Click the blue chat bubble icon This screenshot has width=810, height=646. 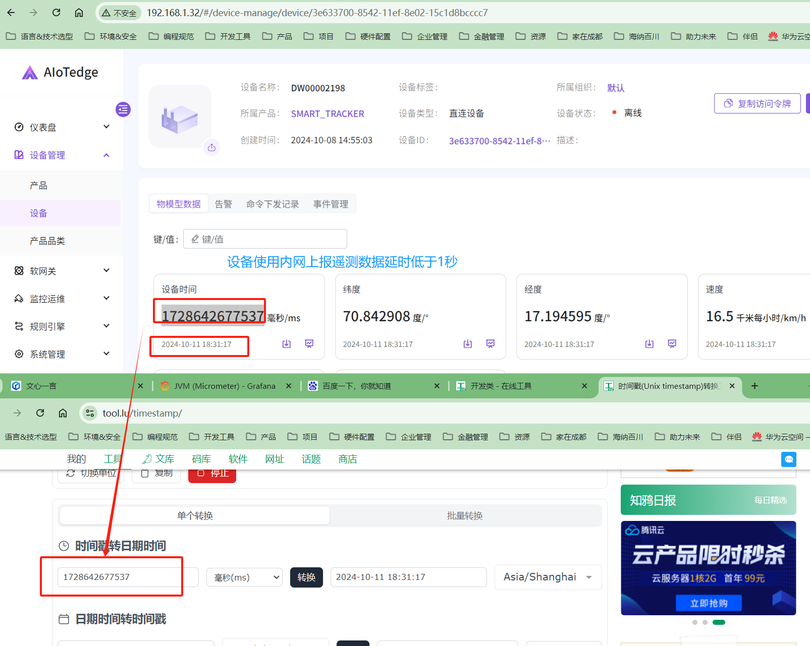click(x=788, y=459)
